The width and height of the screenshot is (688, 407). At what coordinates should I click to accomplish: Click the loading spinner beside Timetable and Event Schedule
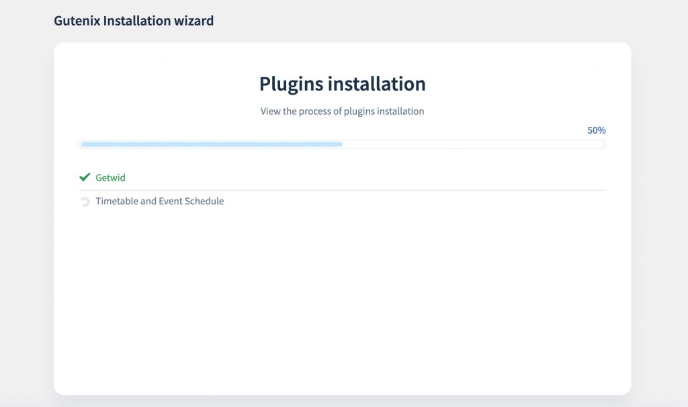click(x=85, y=201)
